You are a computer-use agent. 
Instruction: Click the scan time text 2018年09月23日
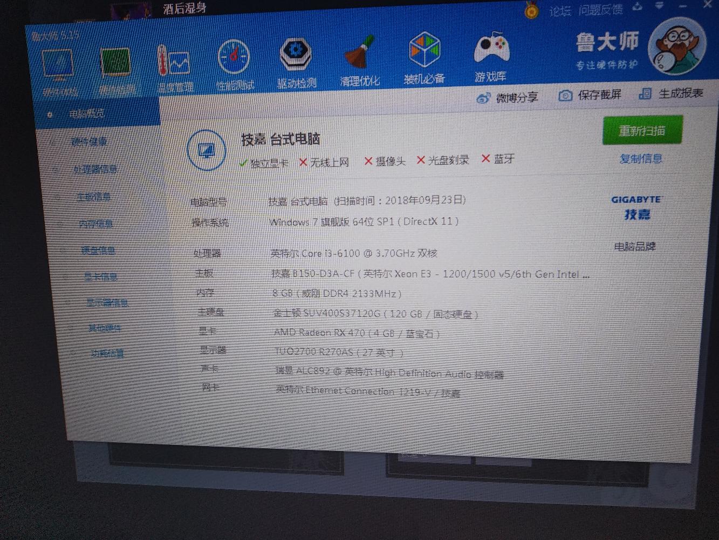point(424,200)
